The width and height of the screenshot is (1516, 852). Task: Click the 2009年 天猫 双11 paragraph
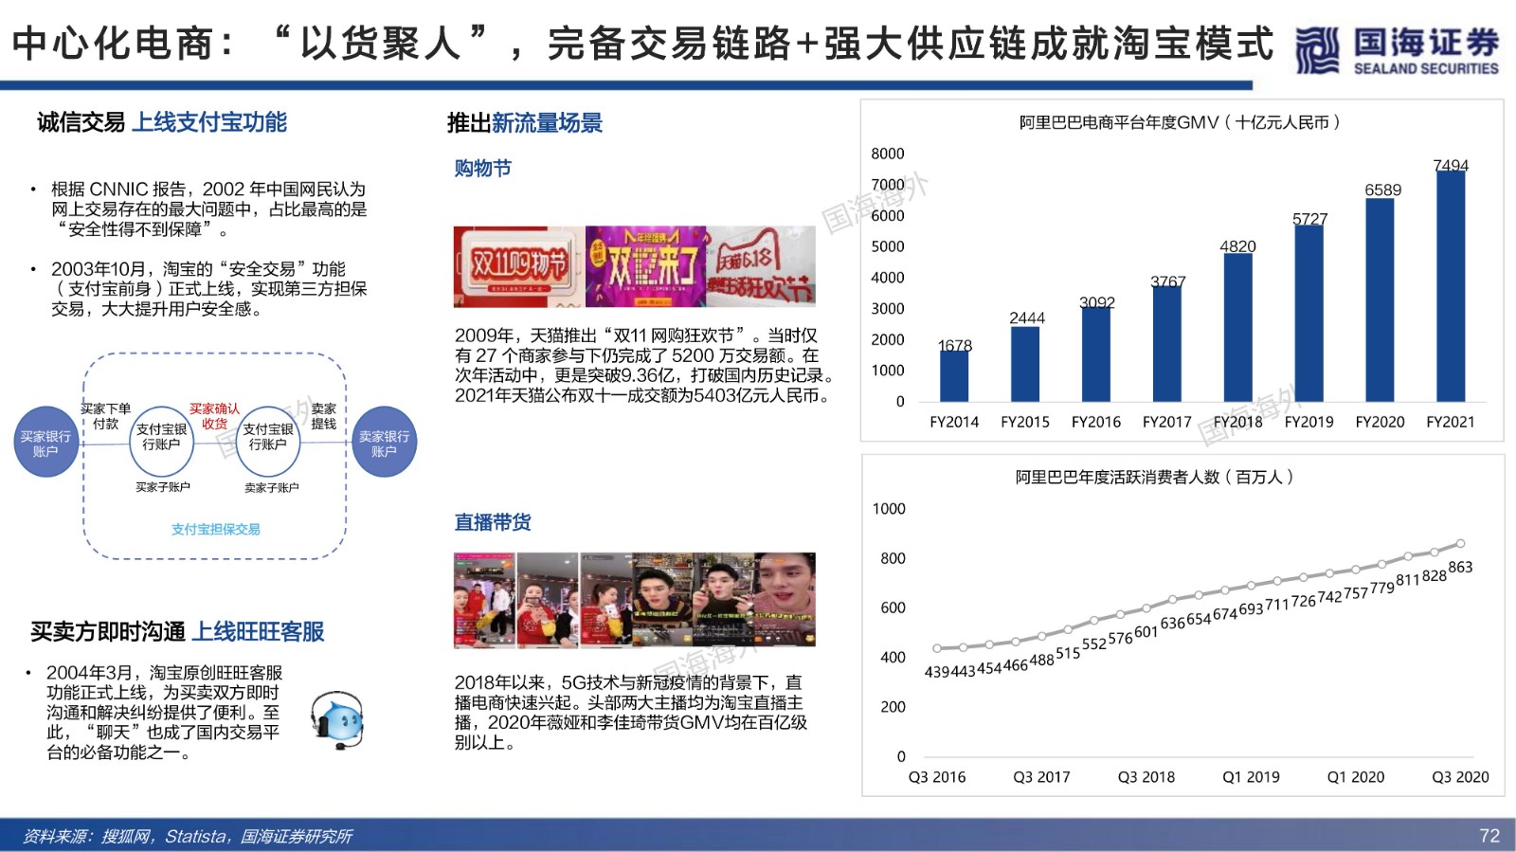tap(644, 365)
